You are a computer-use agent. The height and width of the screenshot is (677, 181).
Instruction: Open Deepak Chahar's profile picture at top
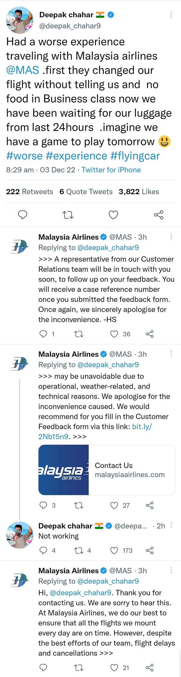click(x=20, y=20)
